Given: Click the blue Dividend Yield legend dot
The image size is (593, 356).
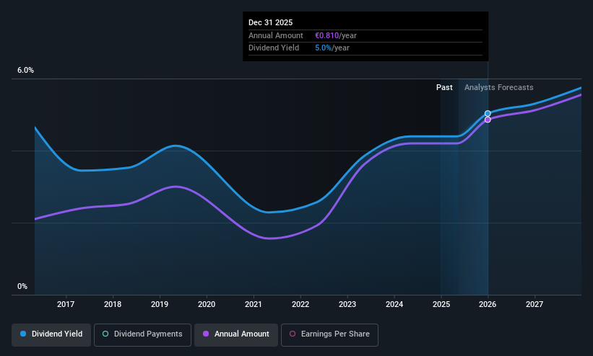Looking at the screenshot, I should tap(24, 334).
